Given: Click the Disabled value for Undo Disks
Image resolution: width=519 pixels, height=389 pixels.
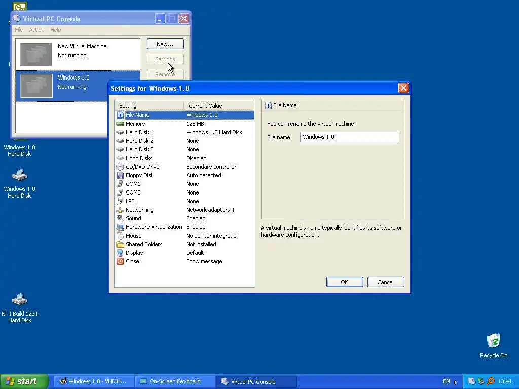Looking at the screenshot, I should pos(196,158).
